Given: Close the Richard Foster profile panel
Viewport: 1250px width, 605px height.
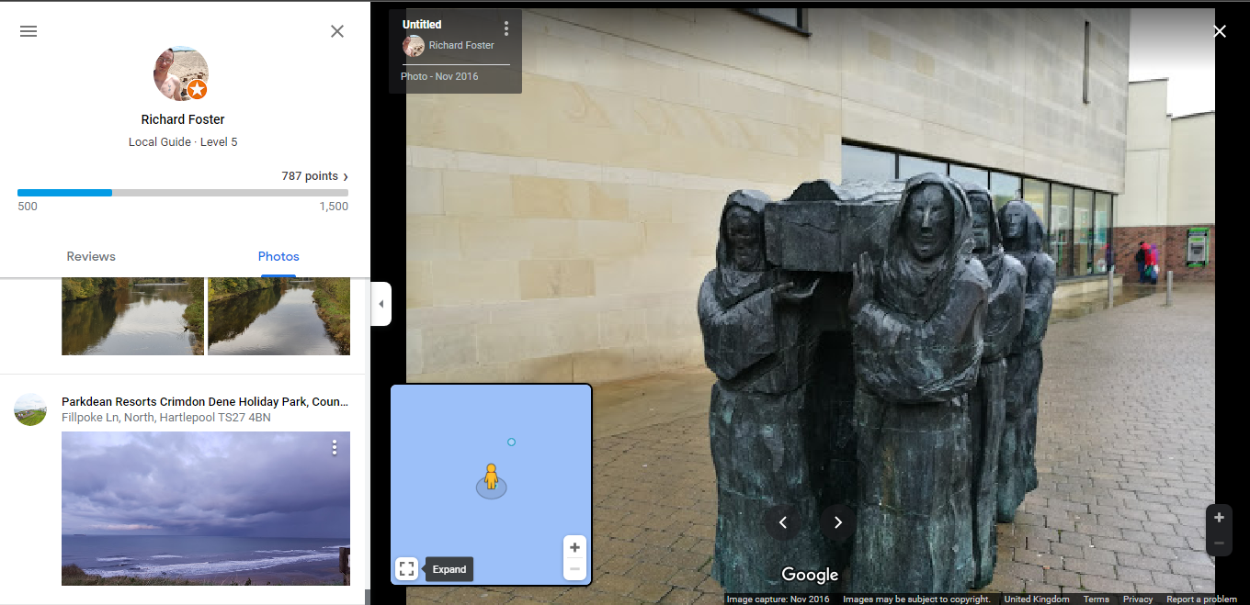Looking at the screenshot, I should 337,31.
